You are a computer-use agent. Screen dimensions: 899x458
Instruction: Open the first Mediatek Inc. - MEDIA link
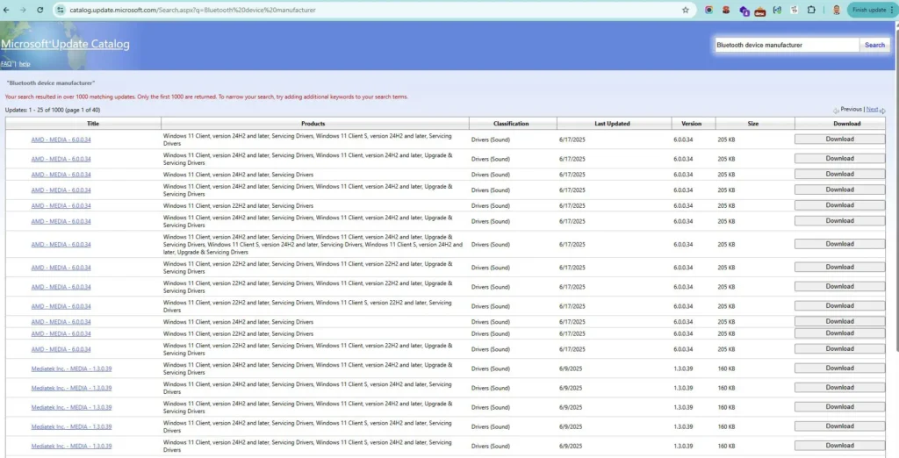pyautogui.click(x=71, y=369)
